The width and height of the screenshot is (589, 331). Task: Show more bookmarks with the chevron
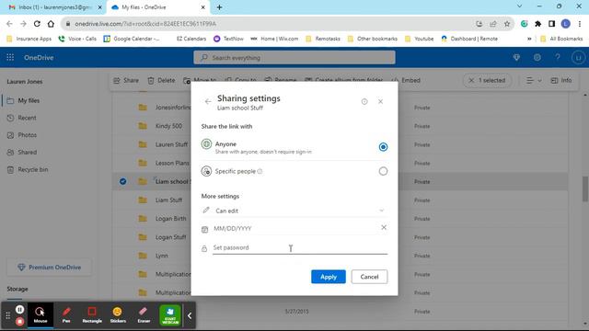coord(529,39)
